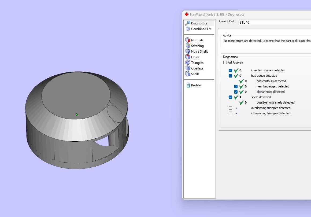The height and width of the screenshot is (217, 311).
Task: Click the red cross Fix Wizard icon
Action: coord(186,14)
